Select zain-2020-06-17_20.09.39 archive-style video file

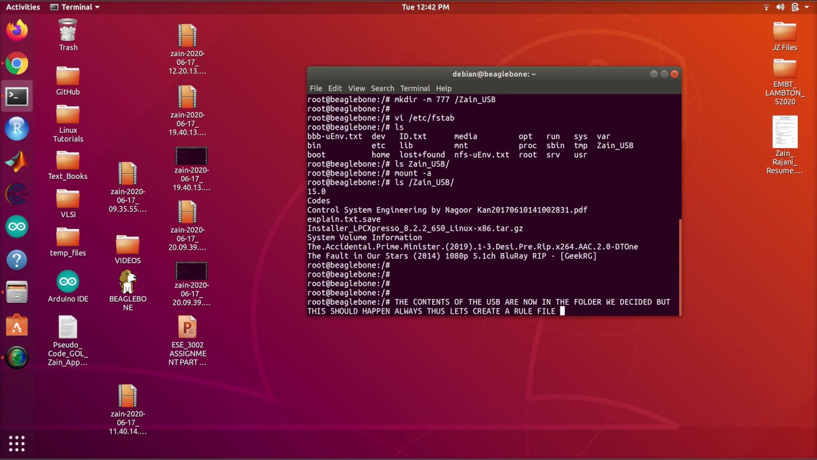coord(188,226)
